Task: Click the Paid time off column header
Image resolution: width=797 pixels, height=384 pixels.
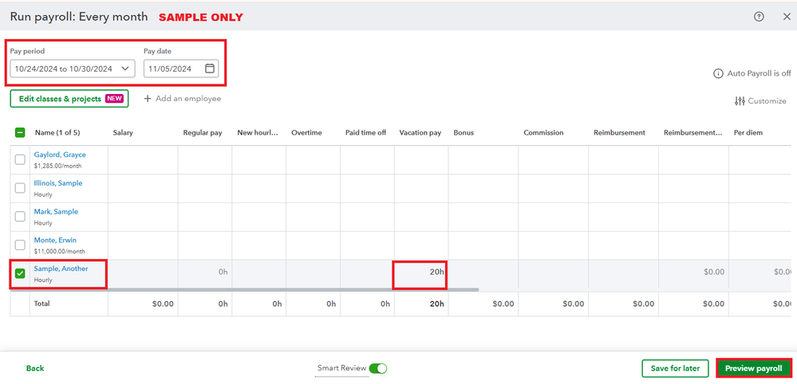Action: 366,133
